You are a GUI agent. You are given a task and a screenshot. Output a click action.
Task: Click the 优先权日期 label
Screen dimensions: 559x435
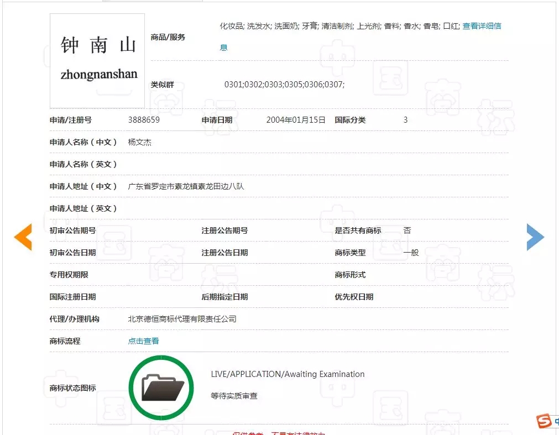pyautogui.click(x=354, y=297)
